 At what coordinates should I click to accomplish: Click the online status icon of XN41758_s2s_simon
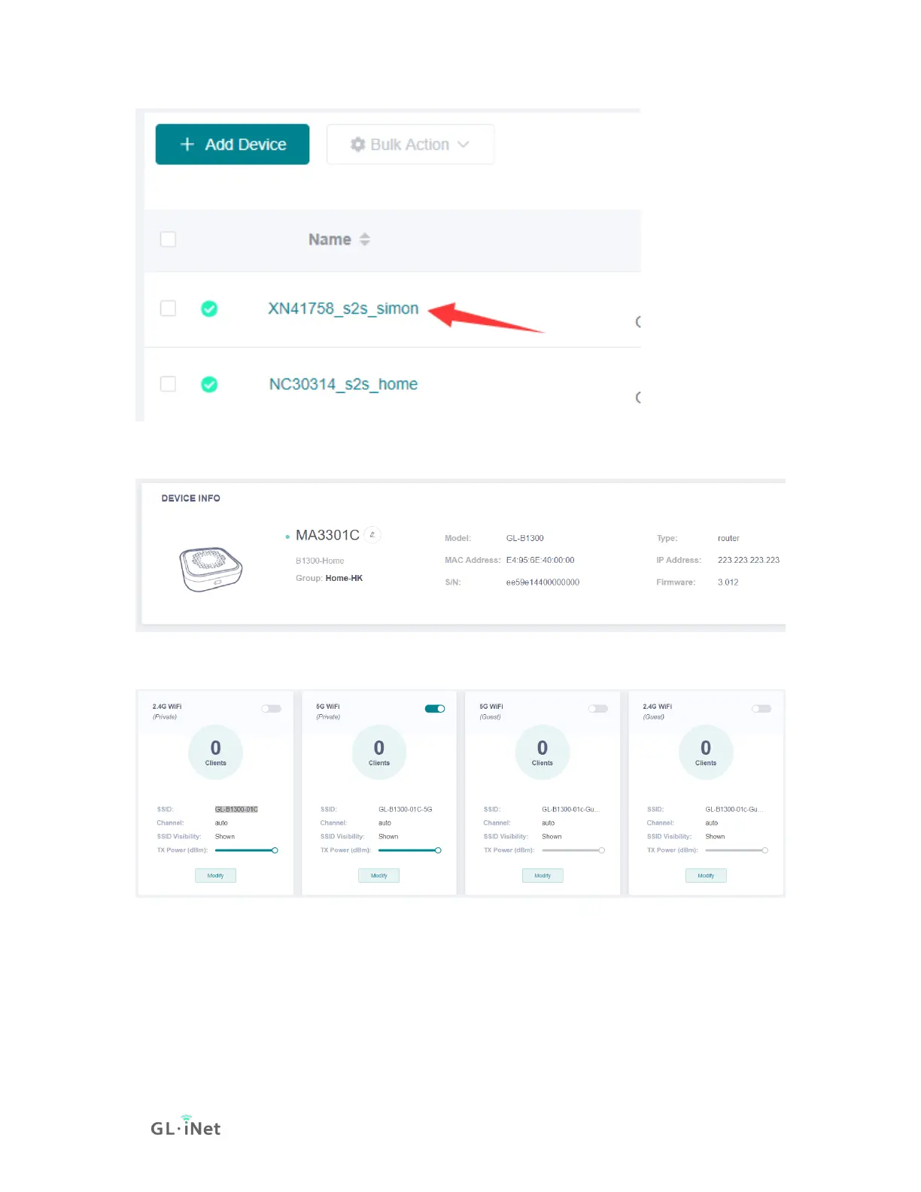pos(209,309)
